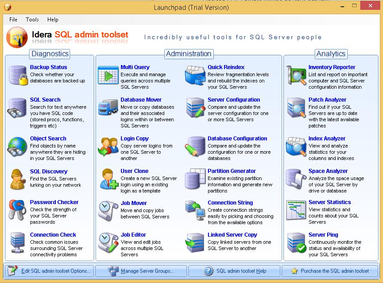Open the Help menu

pyautogui.click(x=53, y=20)
